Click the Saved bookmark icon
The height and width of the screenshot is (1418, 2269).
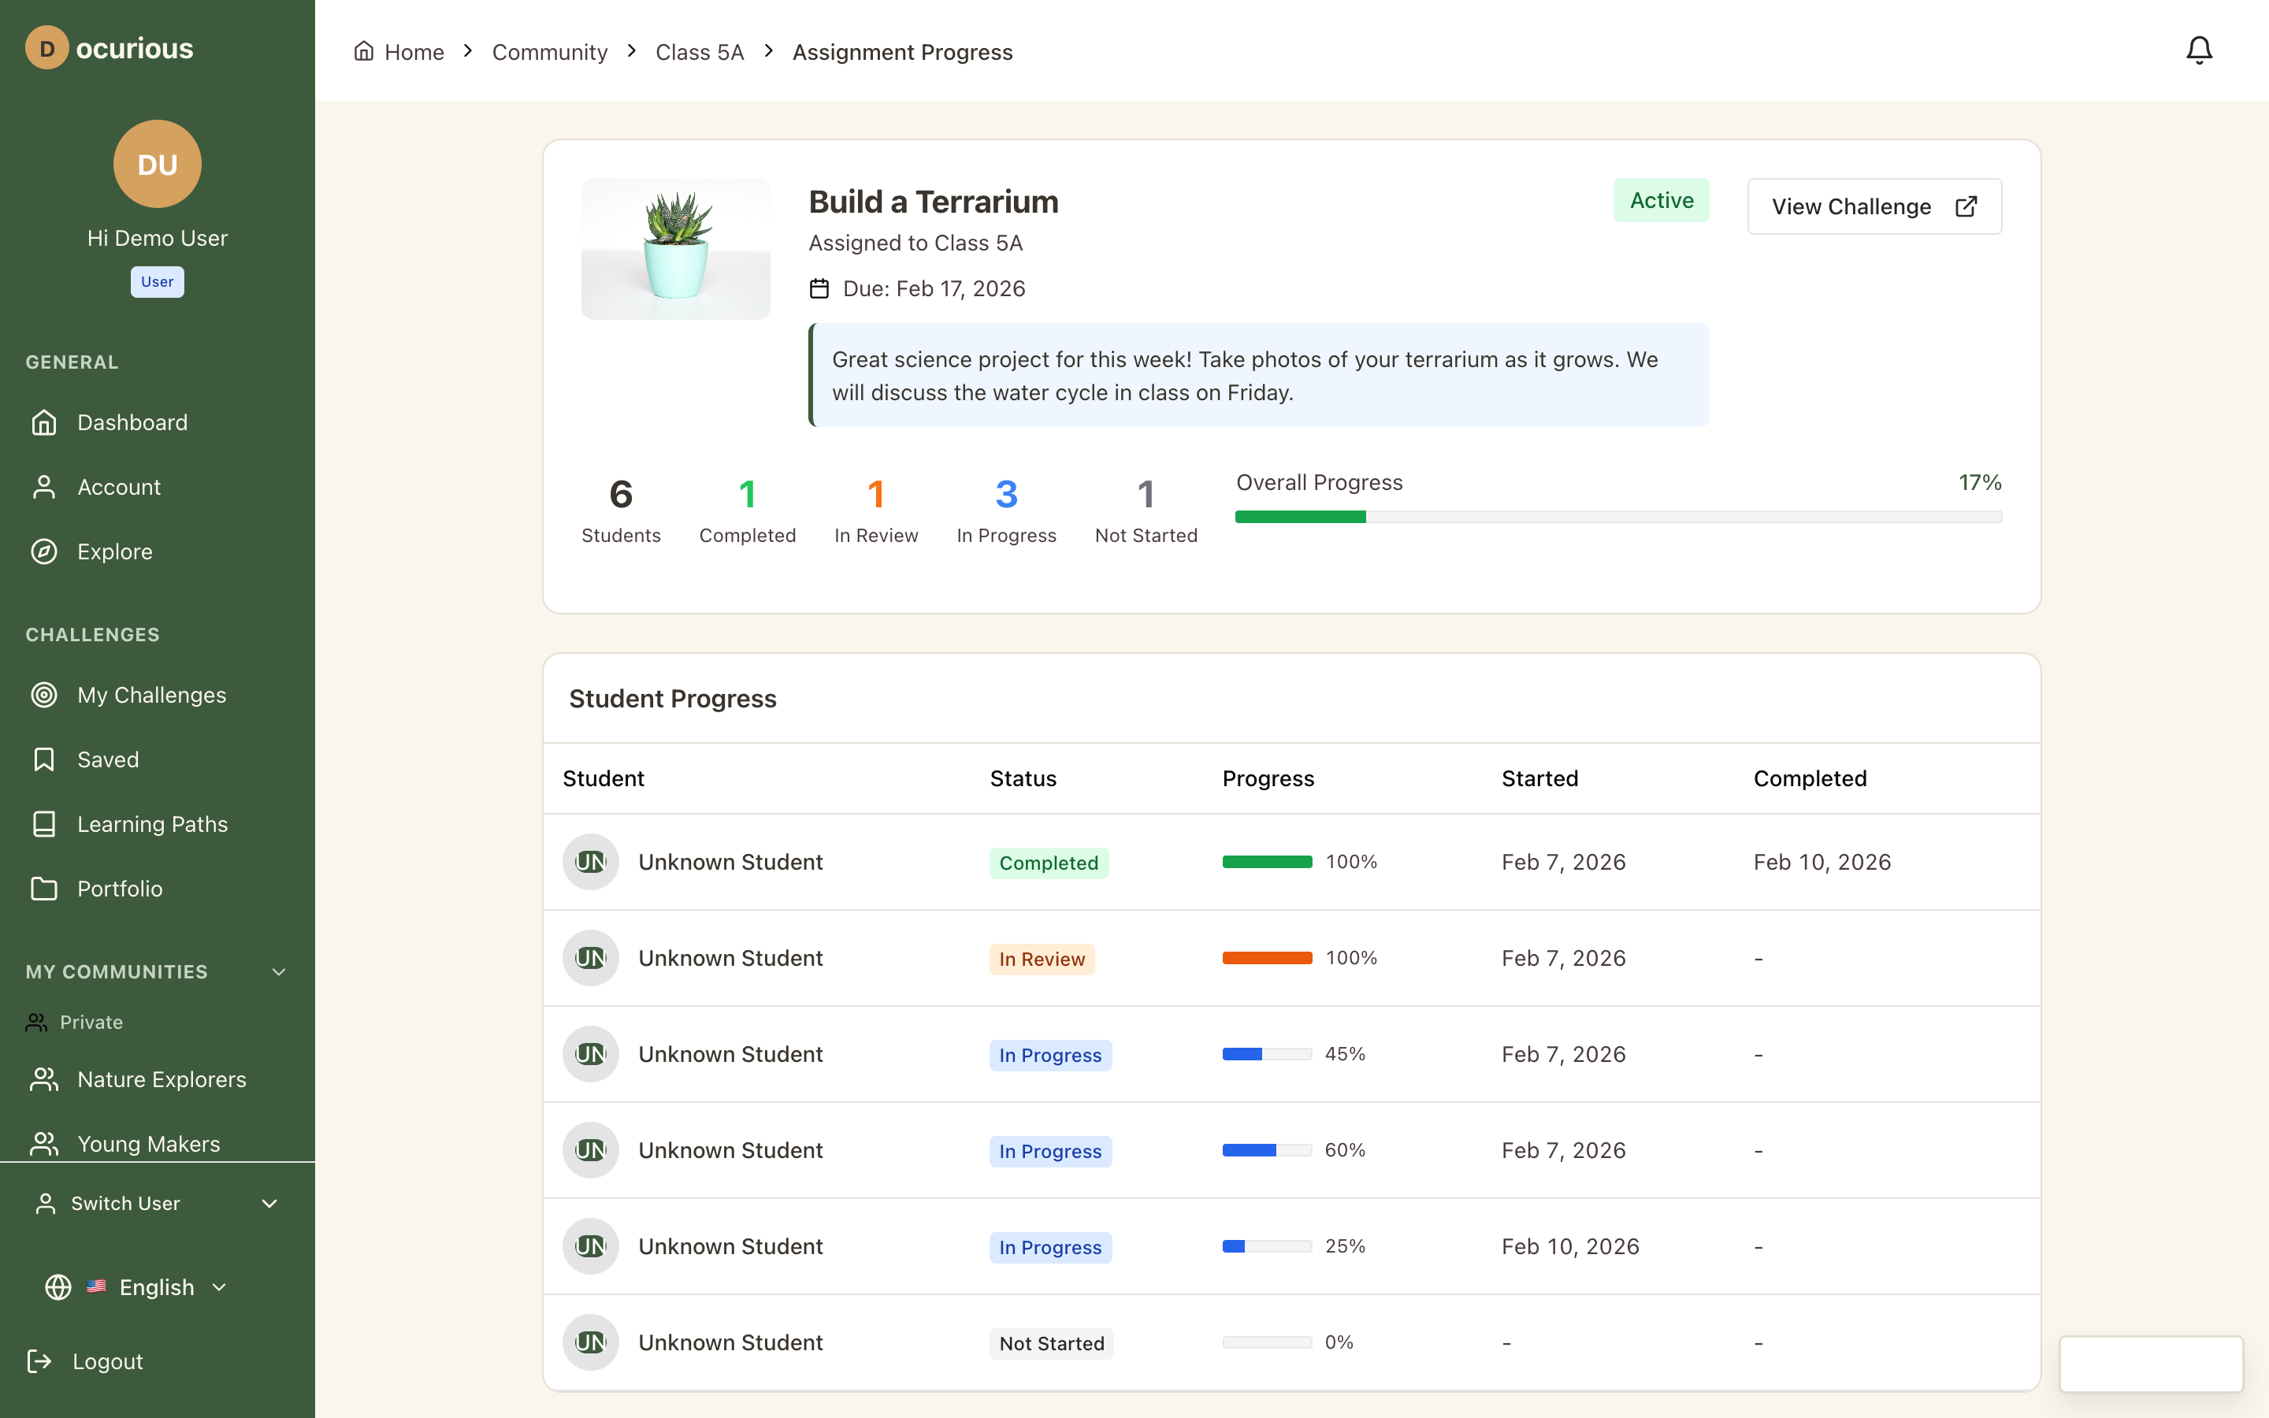coord(44,759)
